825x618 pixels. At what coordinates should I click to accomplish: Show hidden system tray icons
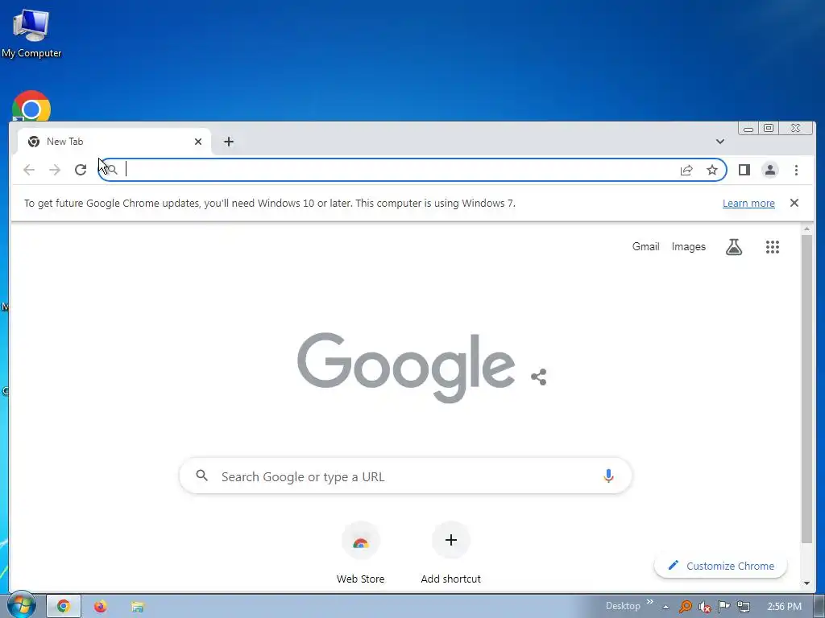665,607
